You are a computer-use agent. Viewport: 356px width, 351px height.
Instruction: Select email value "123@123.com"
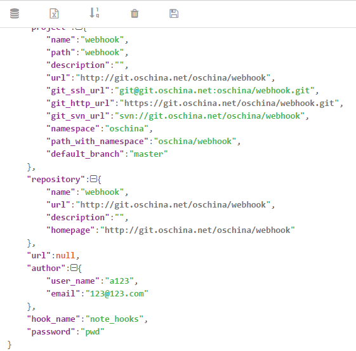coord(117,294)
